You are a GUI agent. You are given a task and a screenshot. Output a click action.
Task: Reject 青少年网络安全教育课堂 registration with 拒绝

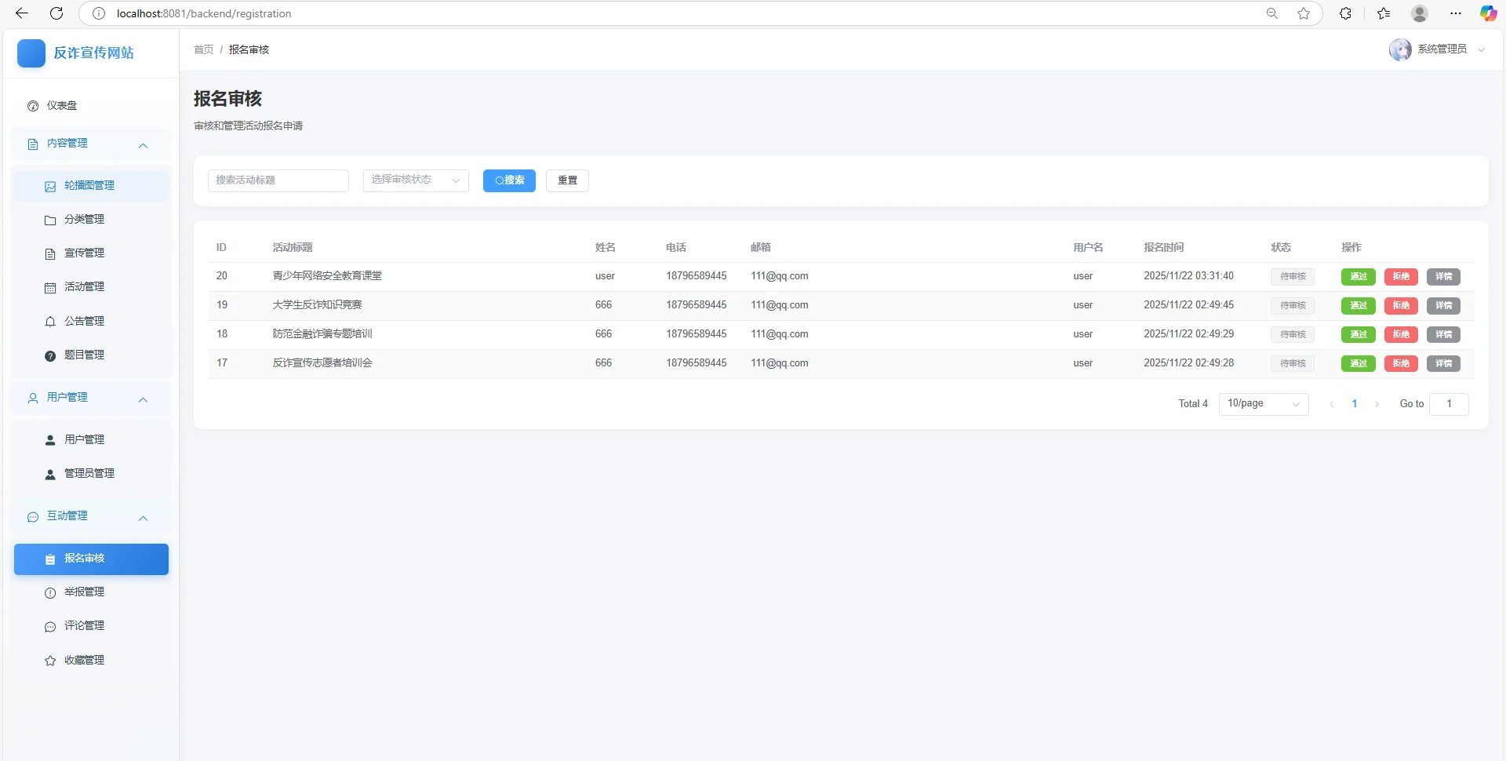[x=1401, y=276]
